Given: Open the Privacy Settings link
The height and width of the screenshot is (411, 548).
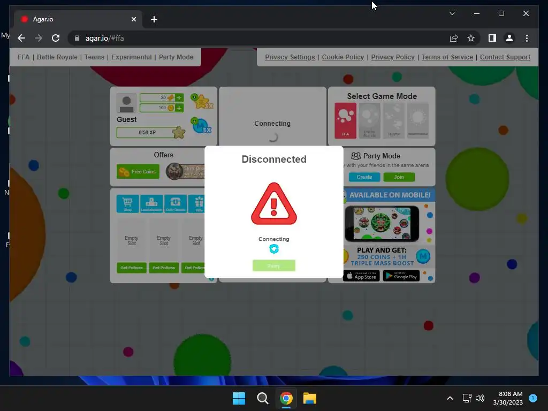Looking at the screenshot, I should pos(290,57).
